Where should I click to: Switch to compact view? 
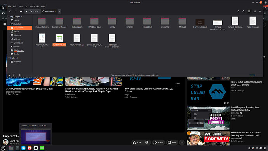point(260,11)
